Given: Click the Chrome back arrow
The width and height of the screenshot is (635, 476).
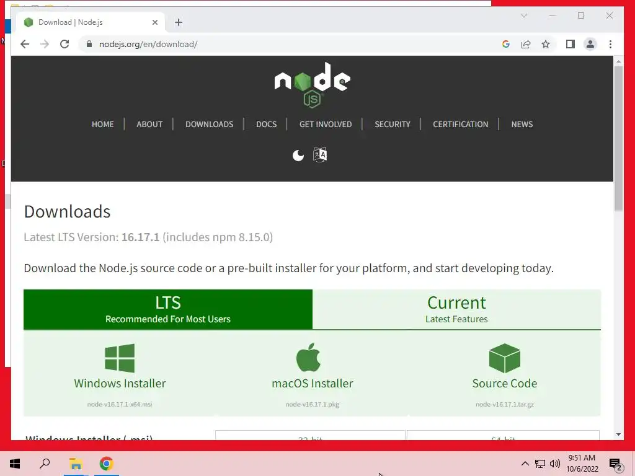Looking at the screenshot, I should click(x=25, y=44).
